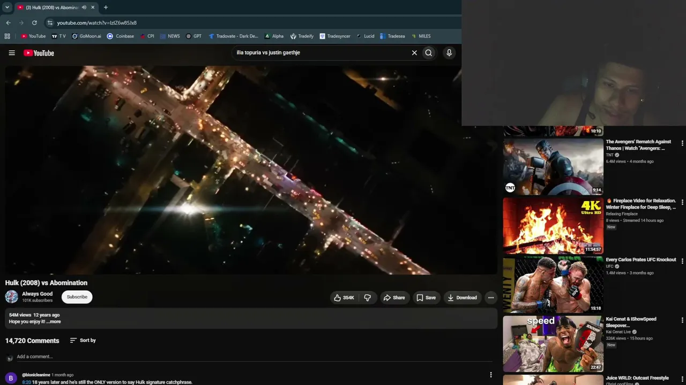Viewport: 686px width, 385px height.
Task: Open Kai Cenat & IShowSpeed Sleepover title
Action: pyautogui.click(x=631, y=322)
